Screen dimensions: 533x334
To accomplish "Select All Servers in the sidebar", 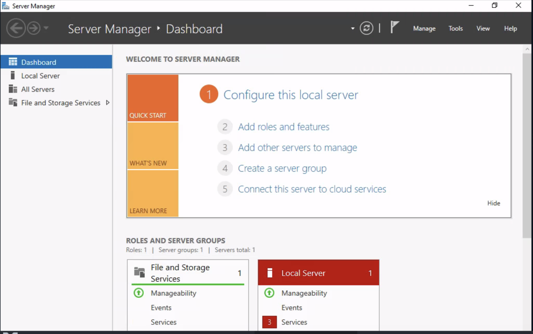I will click(x=56, y=89).
